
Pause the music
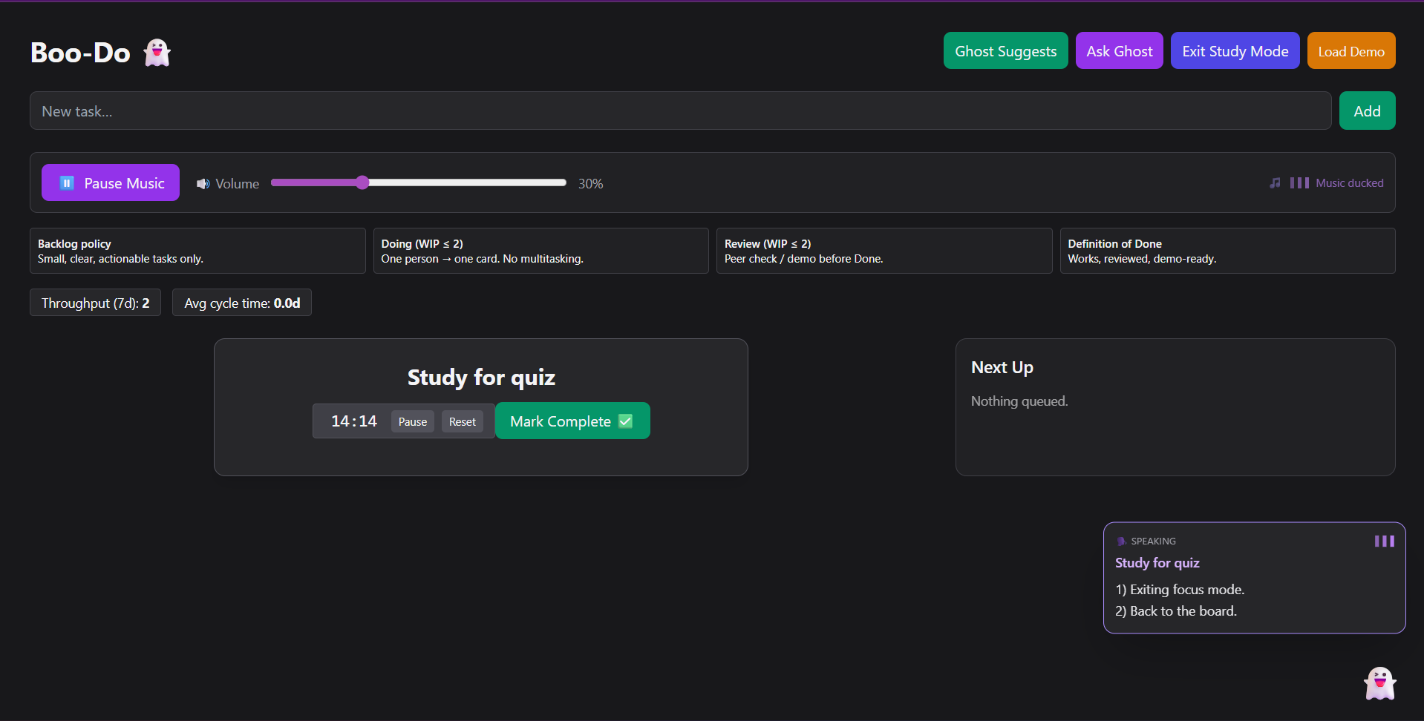point(111,182)
